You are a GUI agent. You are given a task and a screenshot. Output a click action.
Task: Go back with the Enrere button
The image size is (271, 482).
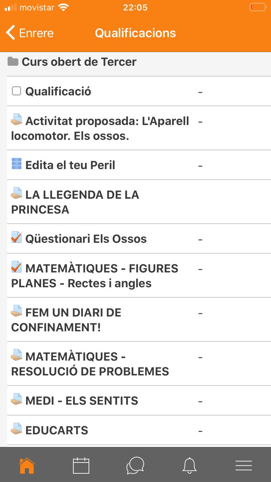pos(30,33)
